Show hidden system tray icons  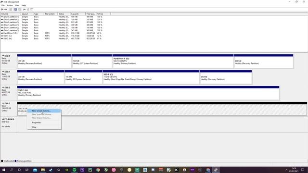pyautogui.click(x=286, y=170)
